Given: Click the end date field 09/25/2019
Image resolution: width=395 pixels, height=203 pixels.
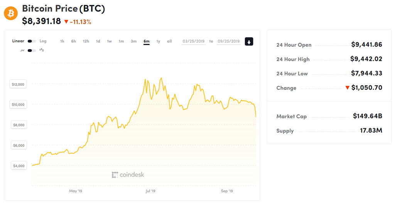Looking at the screenshot, I should (228, 41).
